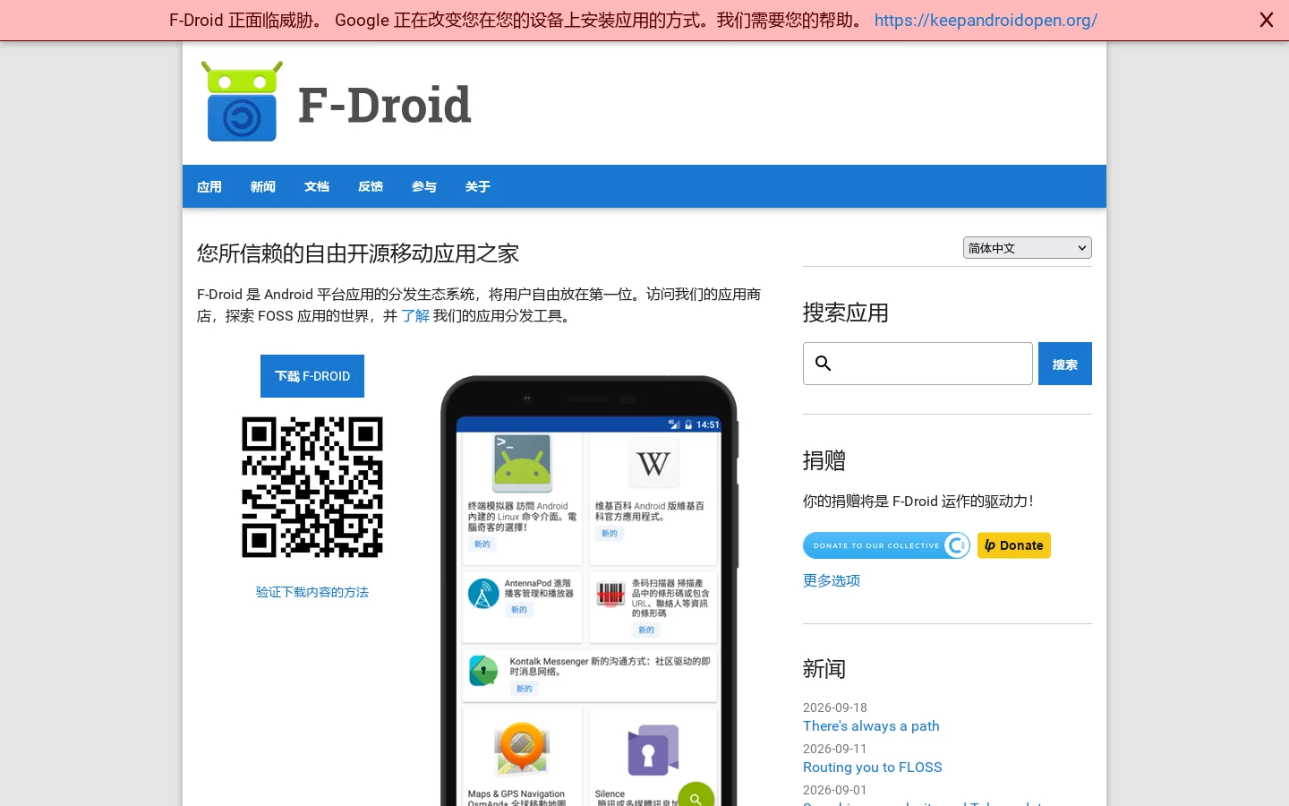This screenshot has width=1289, height=806.
Task: Click the 下载 F-DROID button
Action: pos(312,376)
